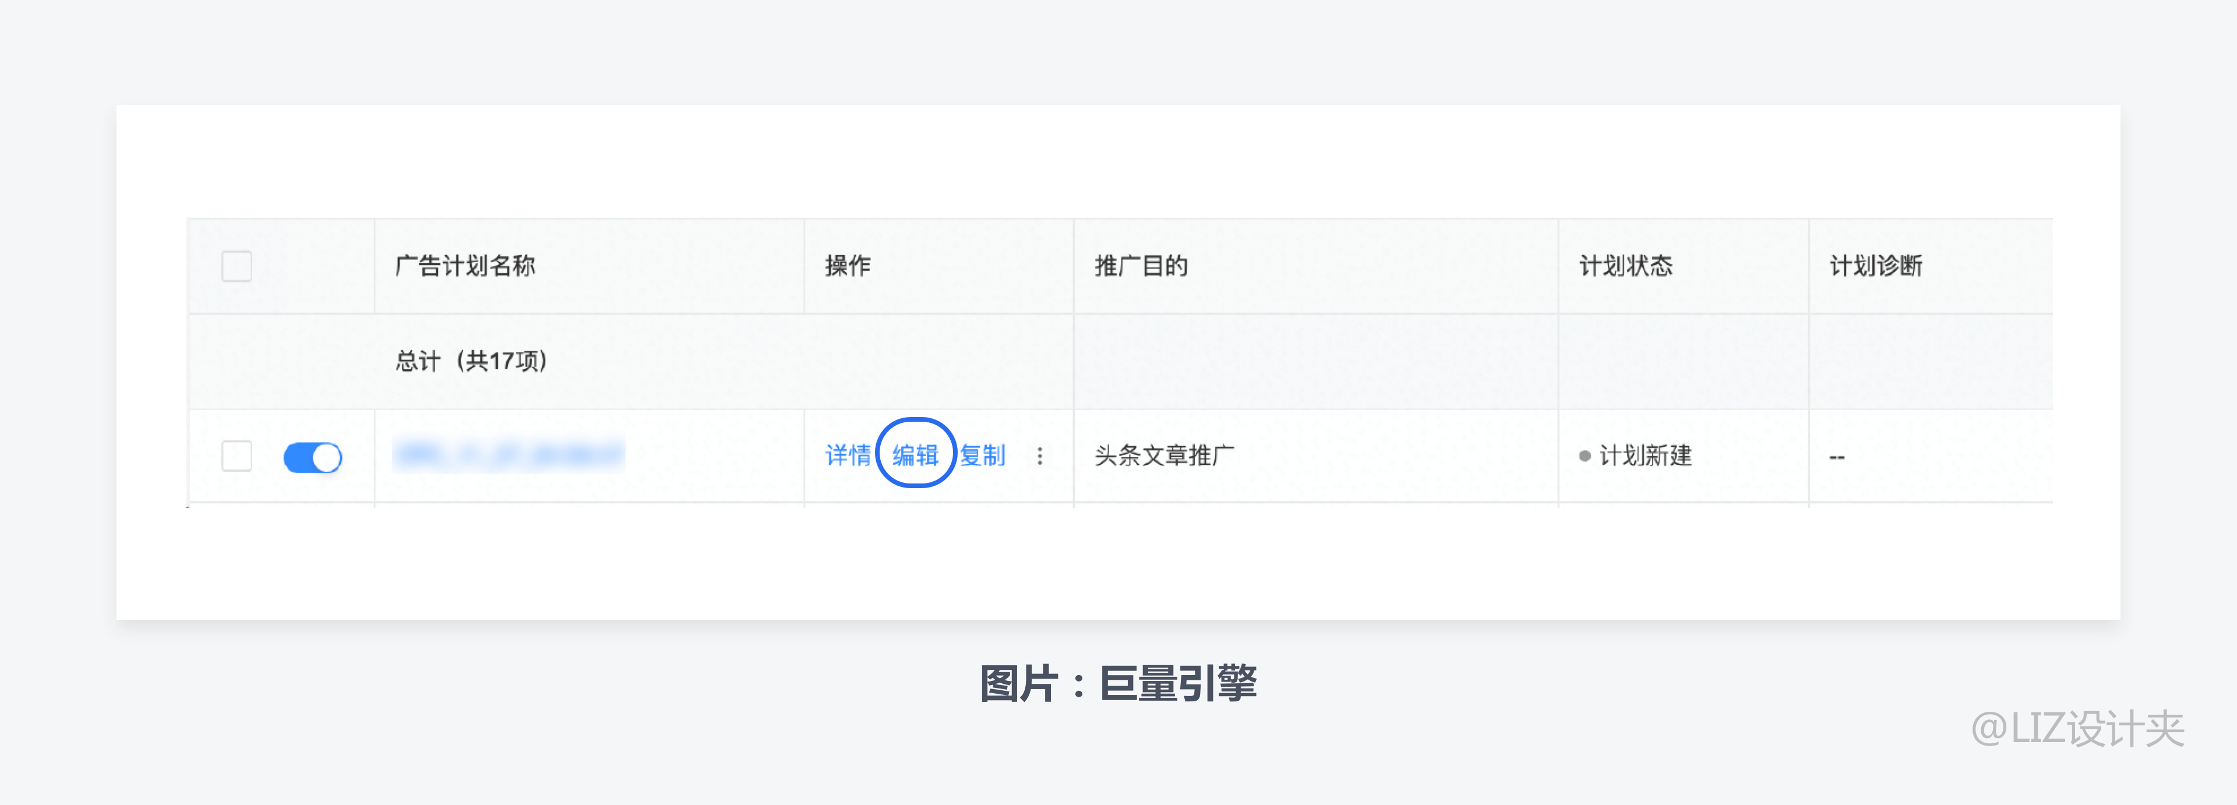Viewport: 2237px width, 805px height.
Task: Tick the select-all checkbox in header
Action: [x=236, y=266]
